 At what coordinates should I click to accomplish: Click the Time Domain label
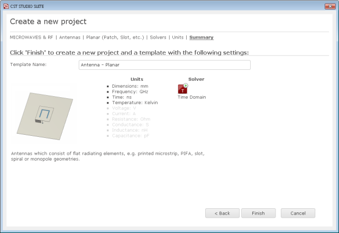point(192,97)
